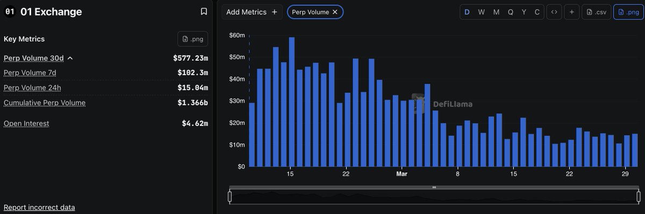Click the range slider top grip handle
645x214 pixels.
tap(434, 187)
